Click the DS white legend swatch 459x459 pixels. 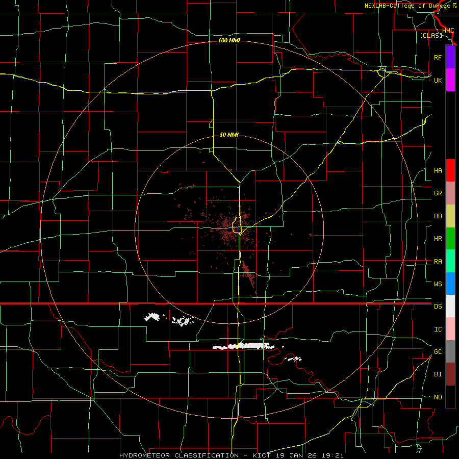[450, 306]
